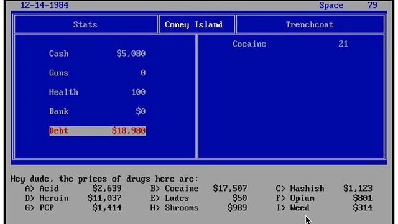398x224 pixels.
Task: Click the Cash label
Action: [58, 54]
